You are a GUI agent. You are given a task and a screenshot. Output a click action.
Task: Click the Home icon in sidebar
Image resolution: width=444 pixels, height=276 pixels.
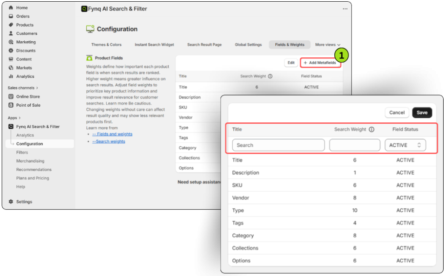[11, 8]
